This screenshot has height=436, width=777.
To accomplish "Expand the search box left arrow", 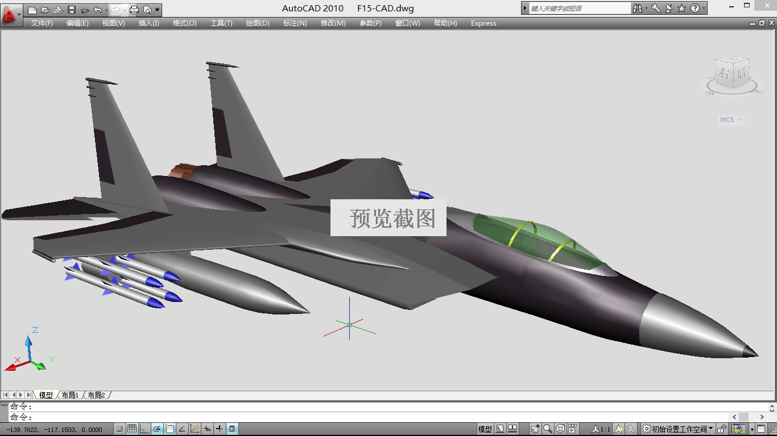I will click(x=524, y=9).
